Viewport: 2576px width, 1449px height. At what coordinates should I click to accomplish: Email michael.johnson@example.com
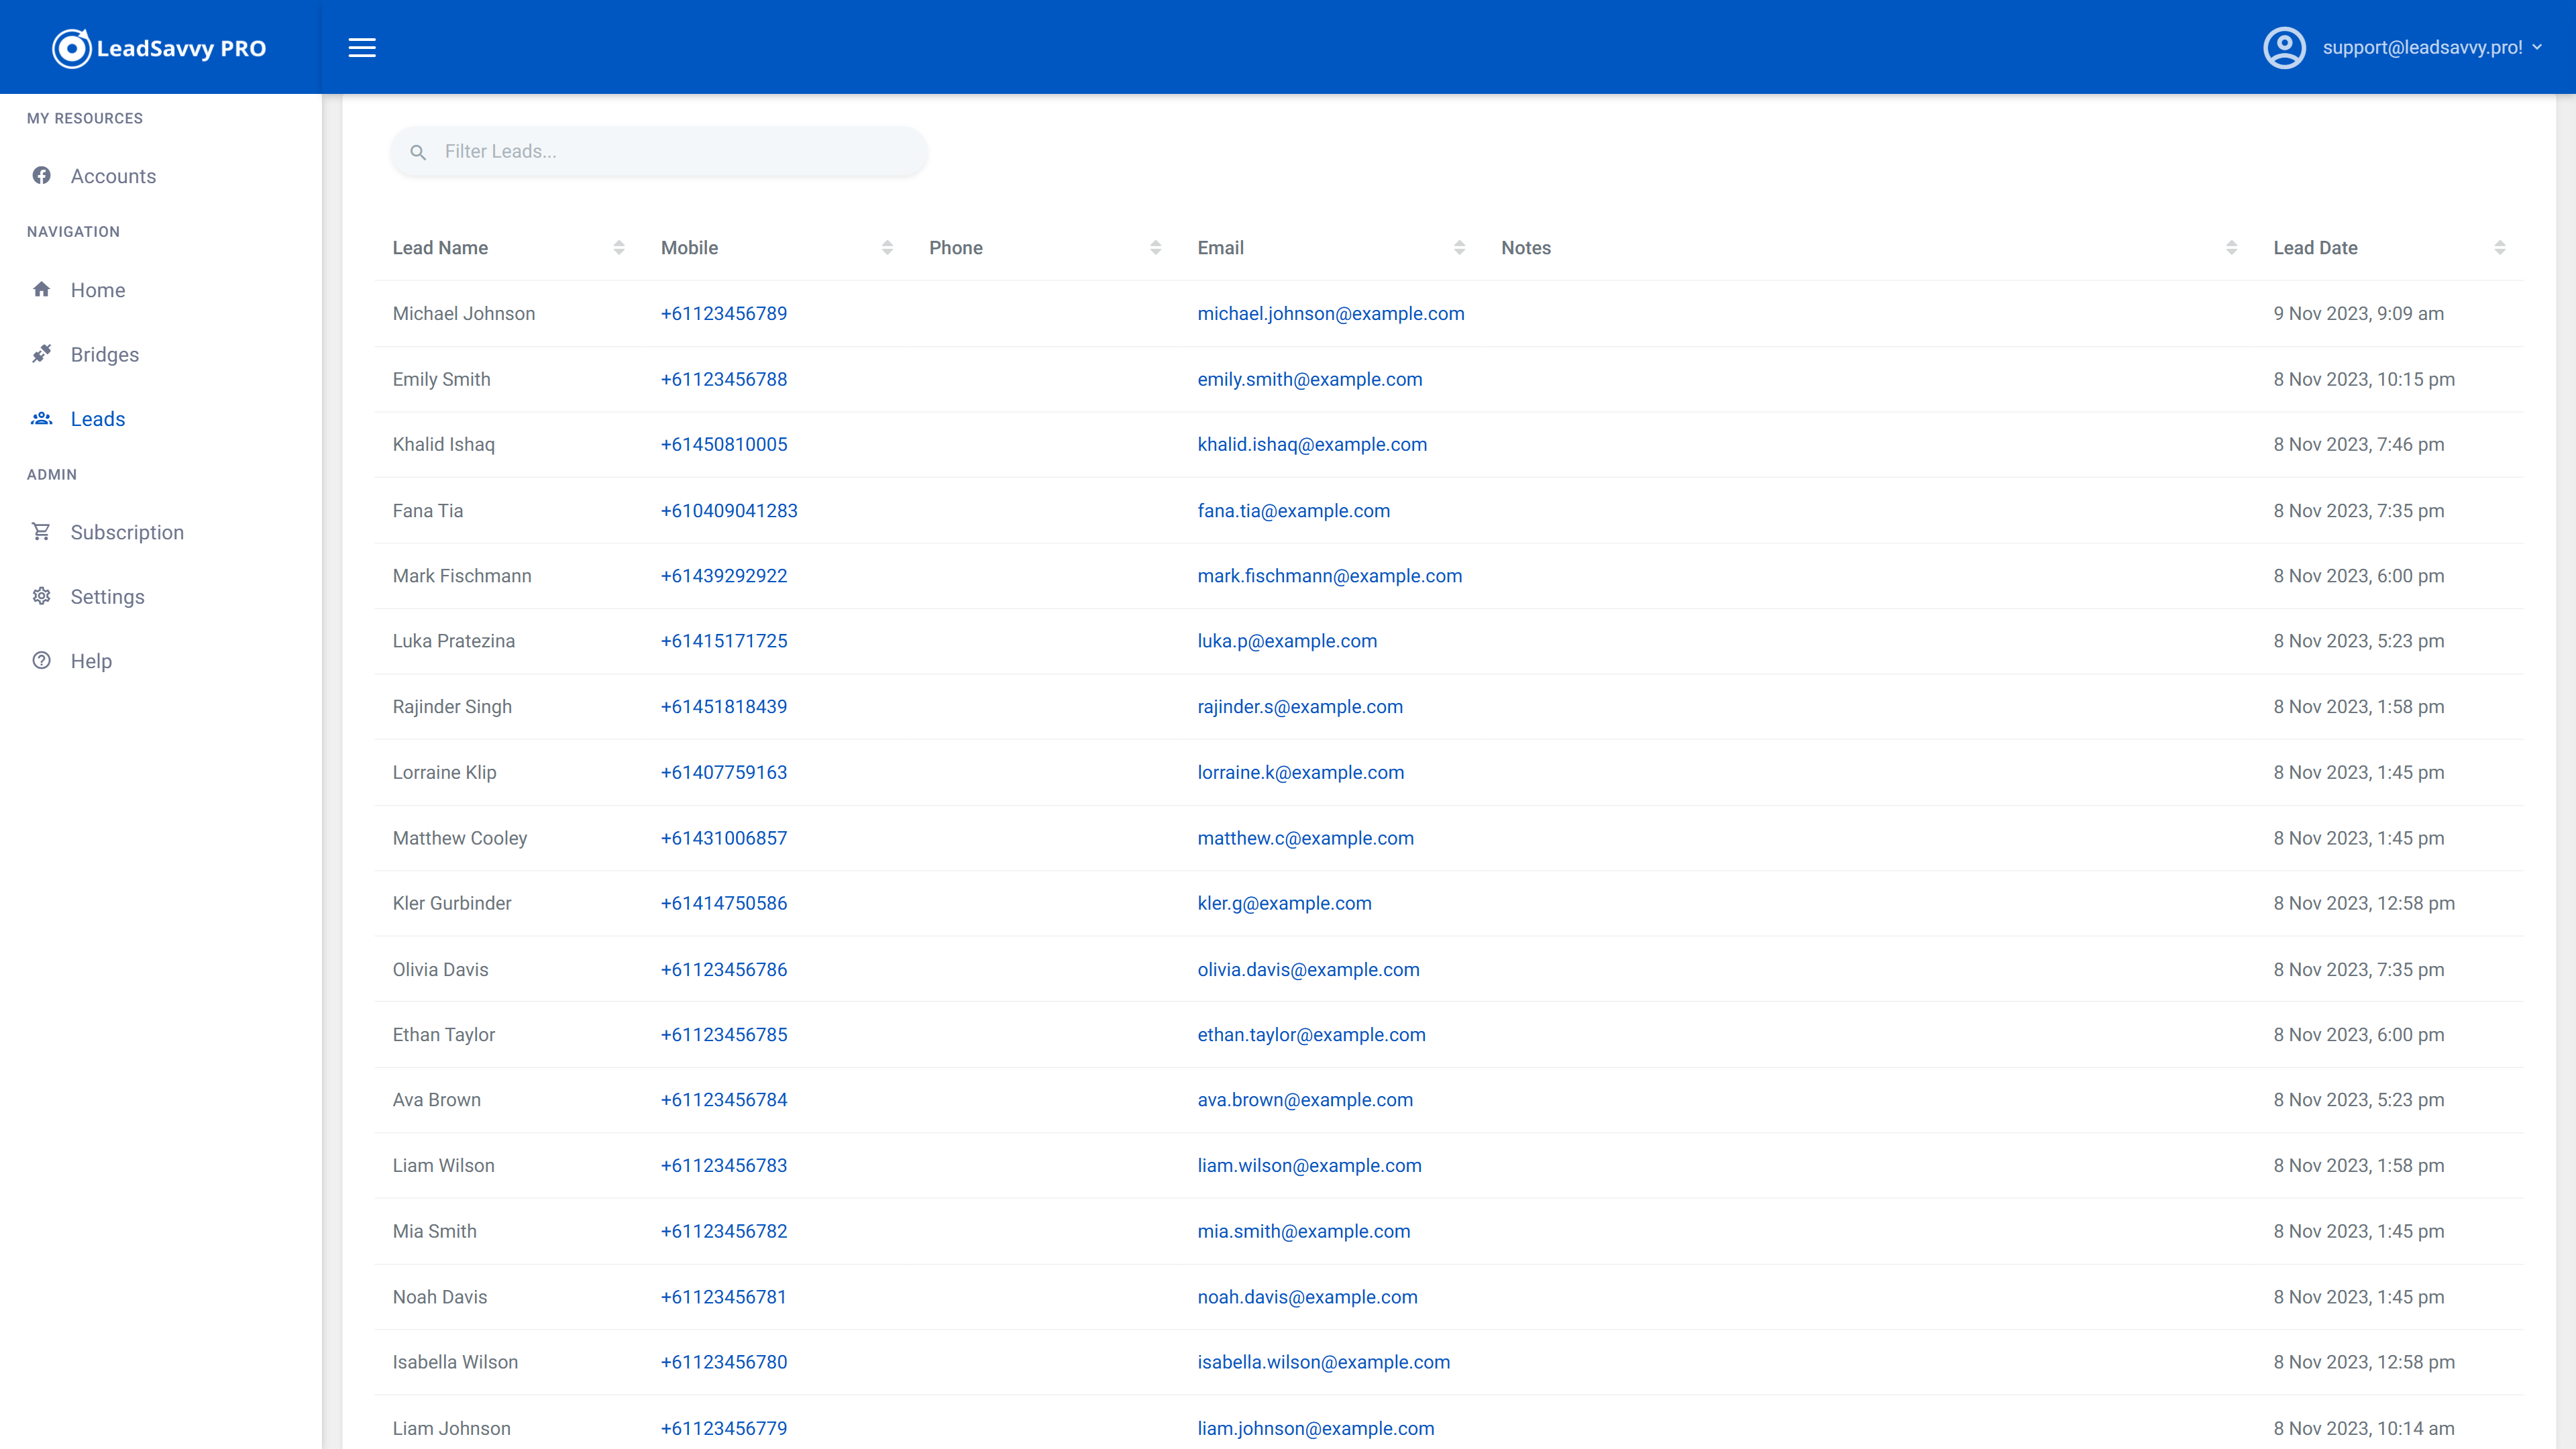[x=1331, y=314]
